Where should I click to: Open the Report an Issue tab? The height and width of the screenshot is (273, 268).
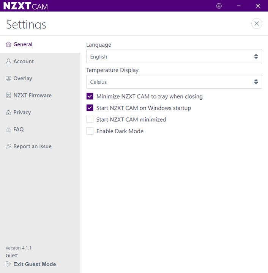pyautogui.click(x=40, y=146)
